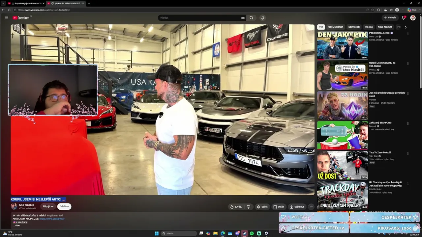
Task: Click the search magnifier button
Action: [x=251, y=18]
